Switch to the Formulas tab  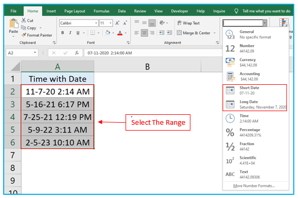pyautogui.click(x=101, y=11)
